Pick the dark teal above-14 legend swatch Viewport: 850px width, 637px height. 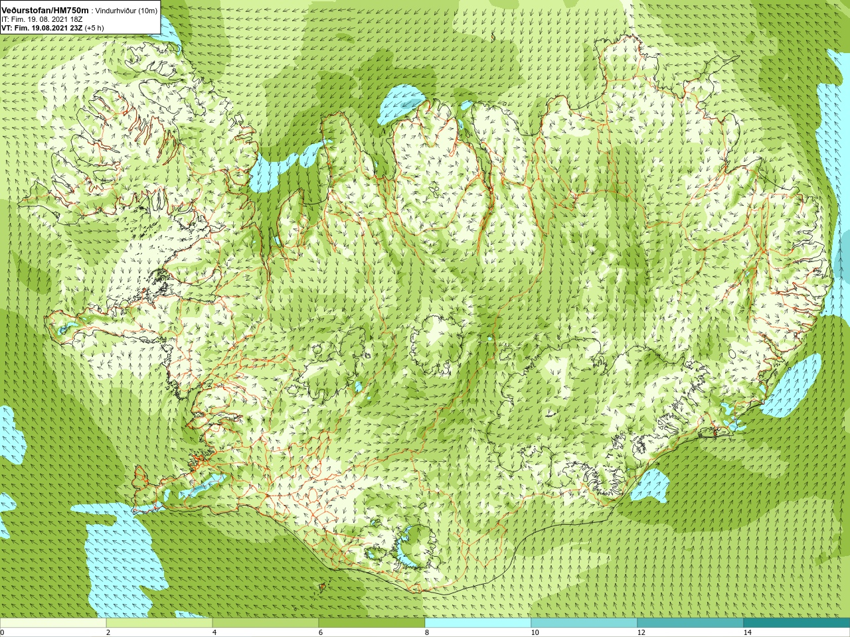797,623
